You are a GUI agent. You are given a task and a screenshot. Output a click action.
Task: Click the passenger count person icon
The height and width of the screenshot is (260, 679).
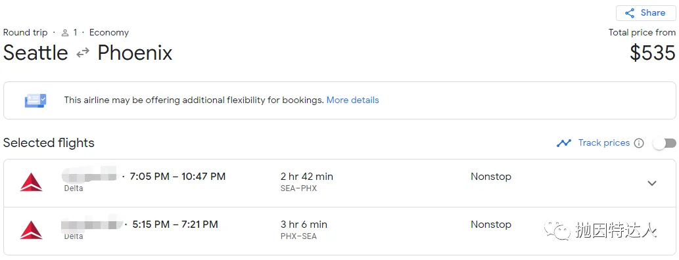[65, 33]
